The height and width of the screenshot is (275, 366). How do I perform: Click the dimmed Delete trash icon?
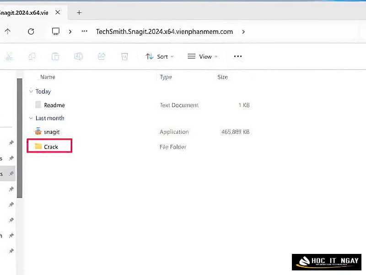124,56
